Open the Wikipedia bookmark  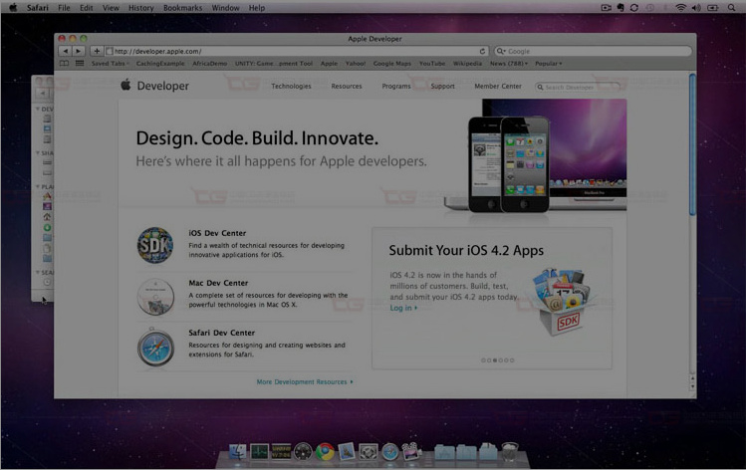467,64
